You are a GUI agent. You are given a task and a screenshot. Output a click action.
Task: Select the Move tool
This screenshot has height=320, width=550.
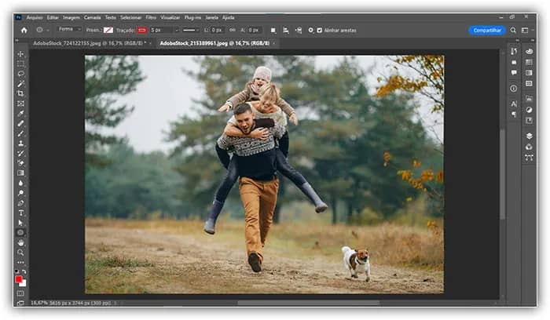[x=21, y=54]
